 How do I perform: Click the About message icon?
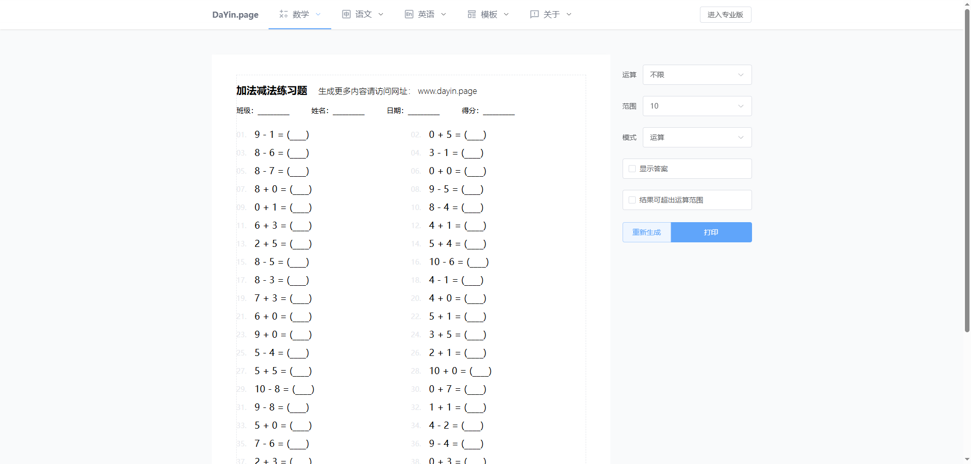(535, 14)
